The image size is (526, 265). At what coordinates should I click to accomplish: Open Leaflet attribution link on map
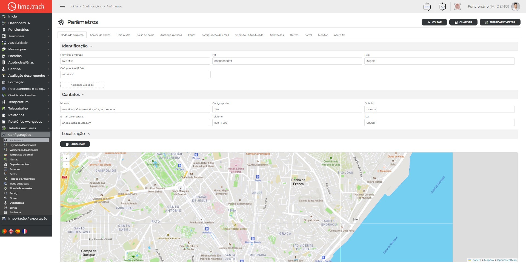point(475,260)
